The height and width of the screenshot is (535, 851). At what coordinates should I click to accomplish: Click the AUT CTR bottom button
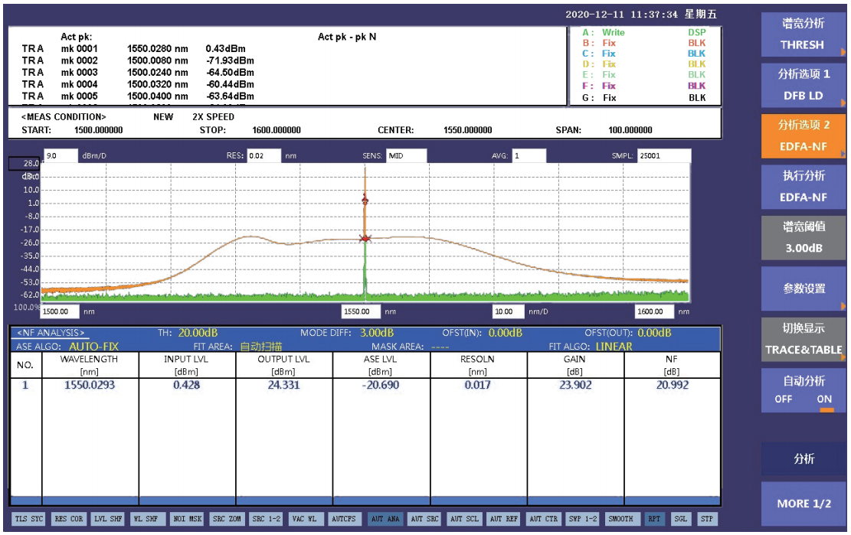click(x=543, y=519)
